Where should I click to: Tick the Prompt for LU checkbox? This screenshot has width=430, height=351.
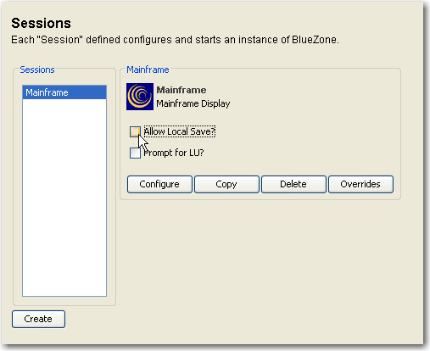click(x=135, y=153)
